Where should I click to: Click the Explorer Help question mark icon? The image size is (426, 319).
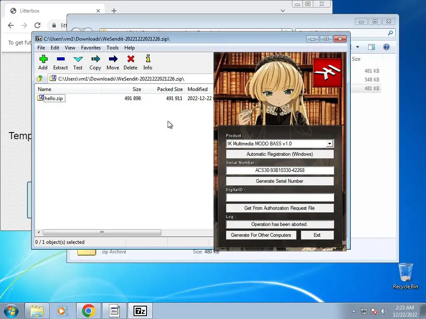pyautogui.click(x=386, y=47)
